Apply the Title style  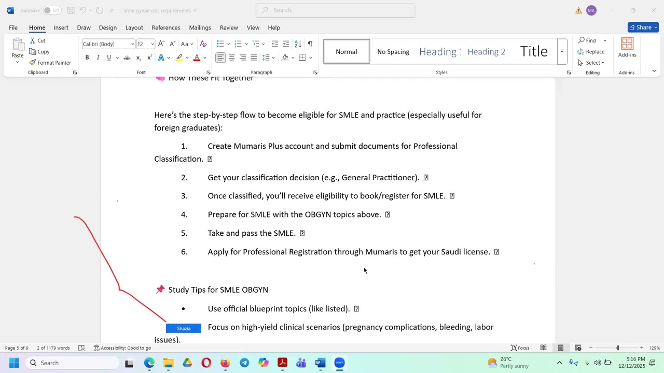[x=534, y=52]
